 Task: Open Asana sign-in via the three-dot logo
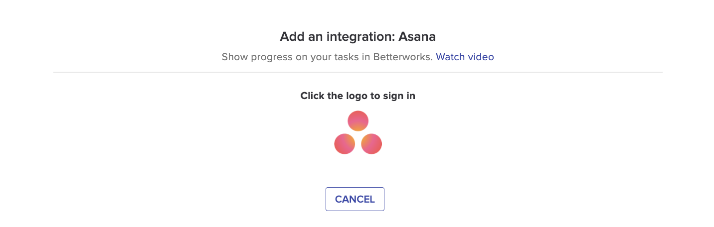(358, 132)
